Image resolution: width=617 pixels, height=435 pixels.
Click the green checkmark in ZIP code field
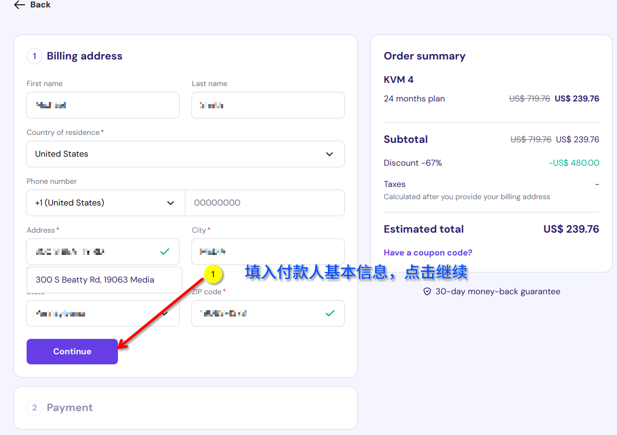pyautogui.click(x=330, y=313)
